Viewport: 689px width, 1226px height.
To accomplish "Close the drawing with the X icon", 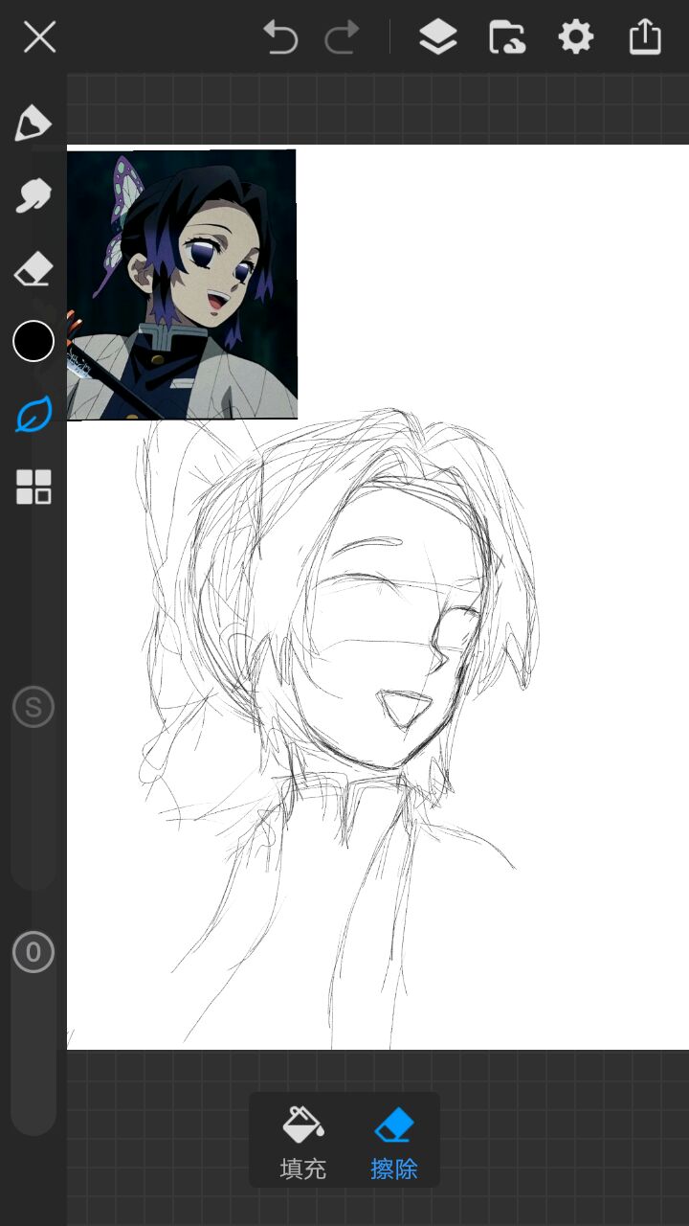I will pos(39,38).
